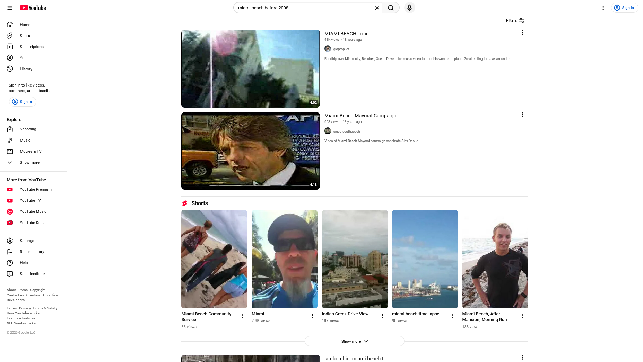The height and width of the screenshot is (362, 643).
Task: Click the Creators footer link
Action: click(33, 295)
